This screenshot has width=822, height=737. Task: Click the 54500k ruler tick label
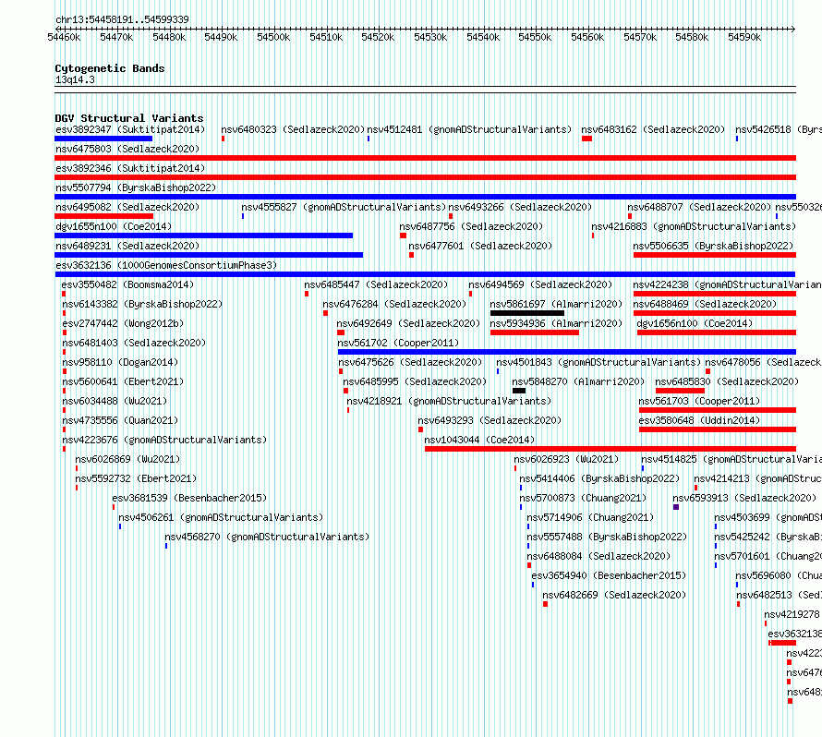[x=273, y=37]
